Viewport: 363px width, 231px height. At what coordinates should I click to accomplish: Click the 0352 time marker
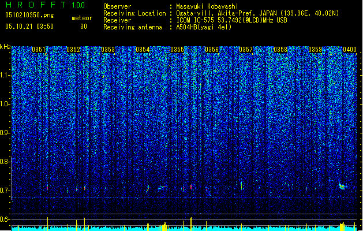[x=73, y=50]
